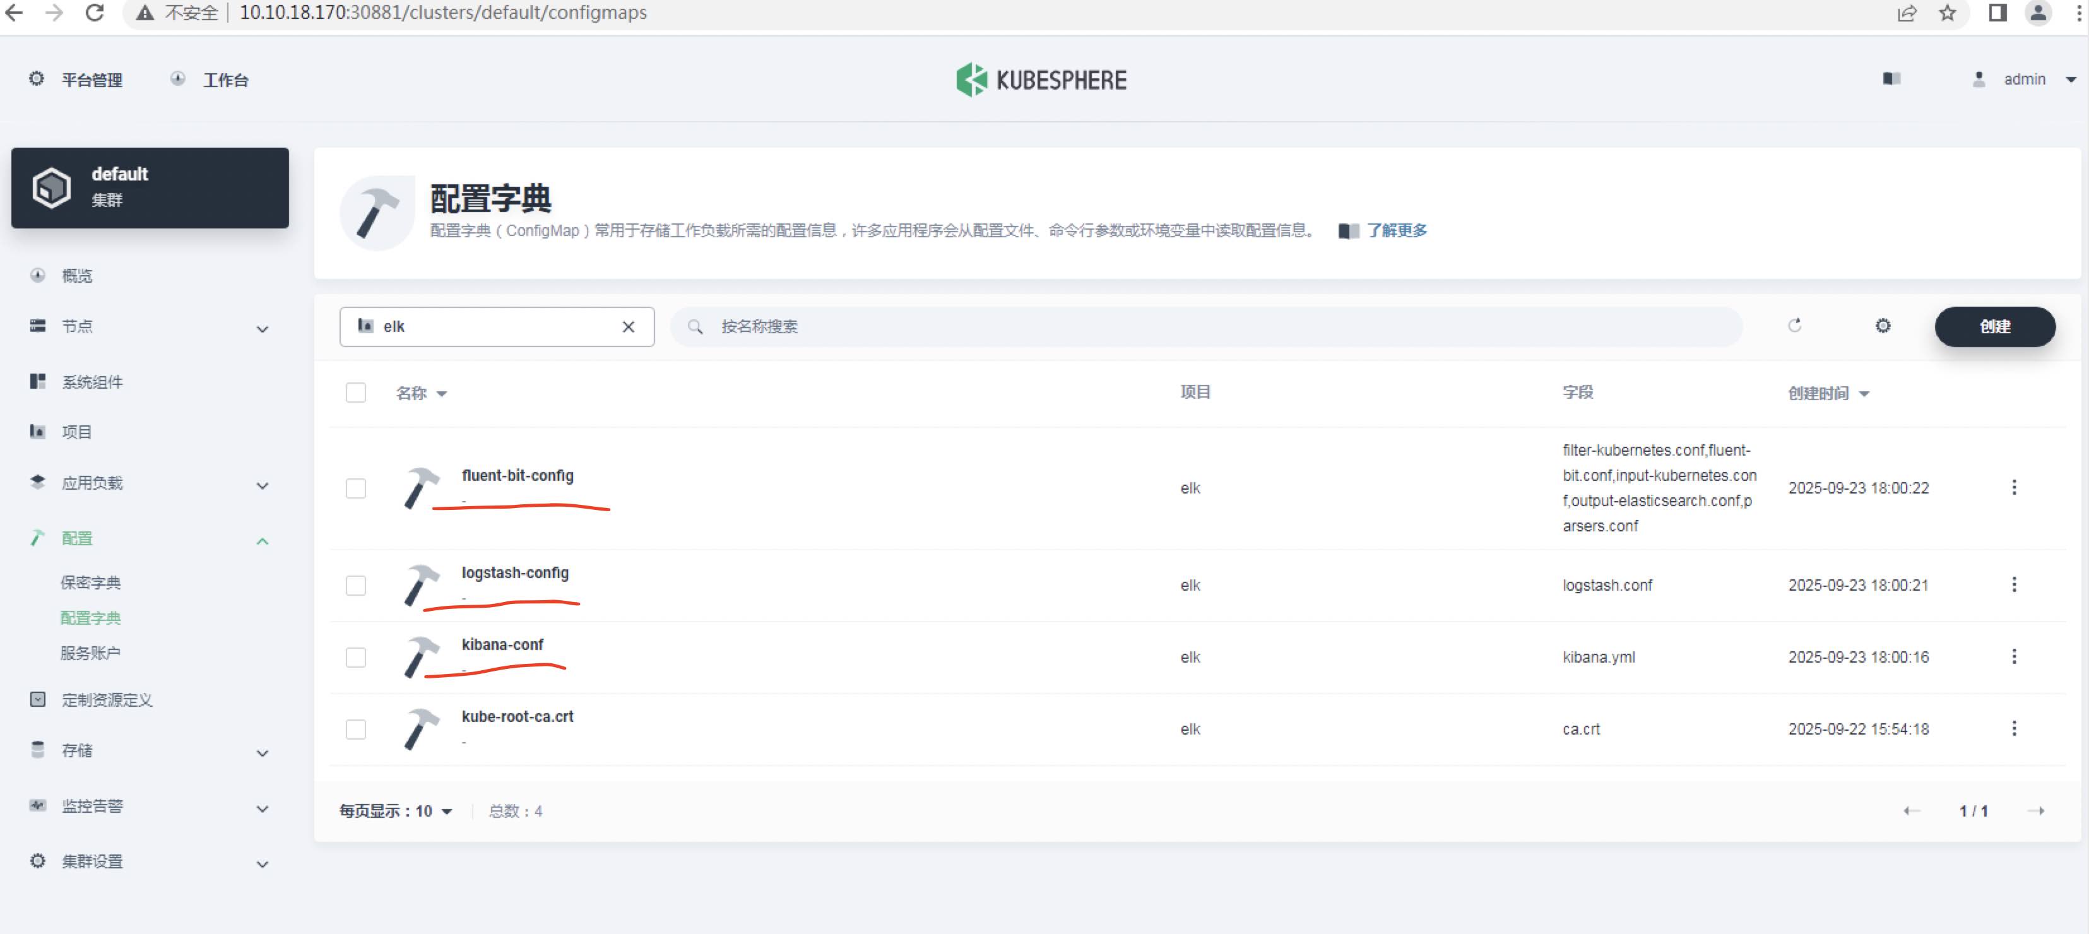The image size is (2089, 934).
Task: Open the refresh icon to reload the configmap list
Action: pos(1796,326)
